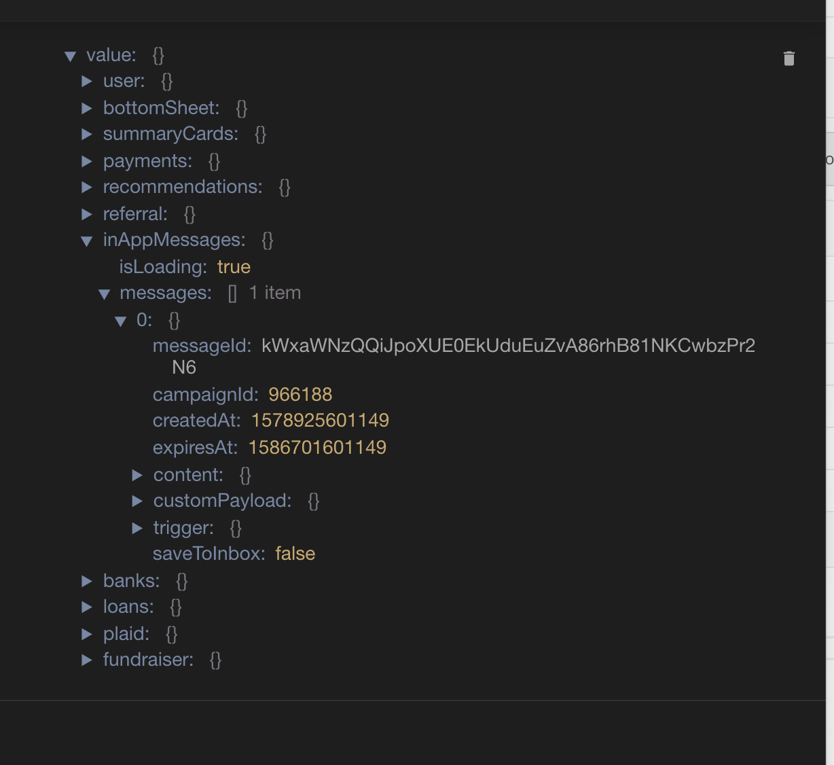This screenshot has width=834, height=765.
Task: Click the plaid key label
Action: tap(126, 634)
